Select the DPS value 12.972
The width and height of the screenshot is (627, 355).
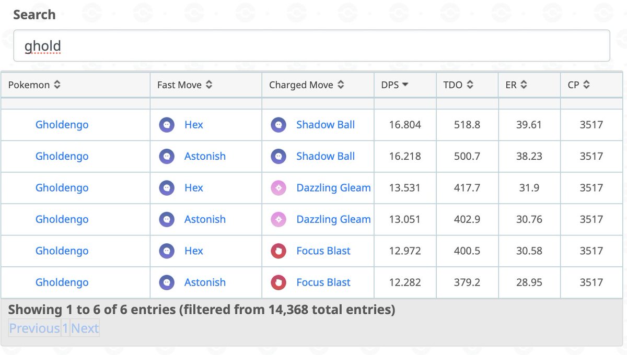tap(405, 251)
